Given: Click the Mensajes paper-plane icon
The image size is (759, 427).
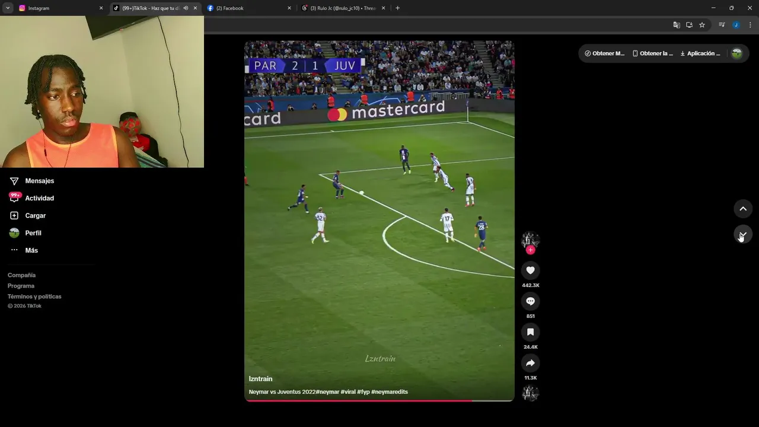Looking at the screenshot, I should (14, 181).
